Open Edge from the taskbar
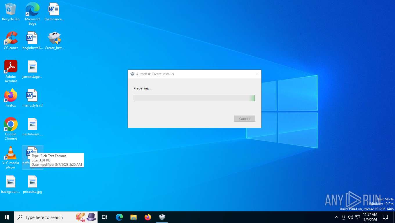This screenshot has height=223, width=395. 119,217
